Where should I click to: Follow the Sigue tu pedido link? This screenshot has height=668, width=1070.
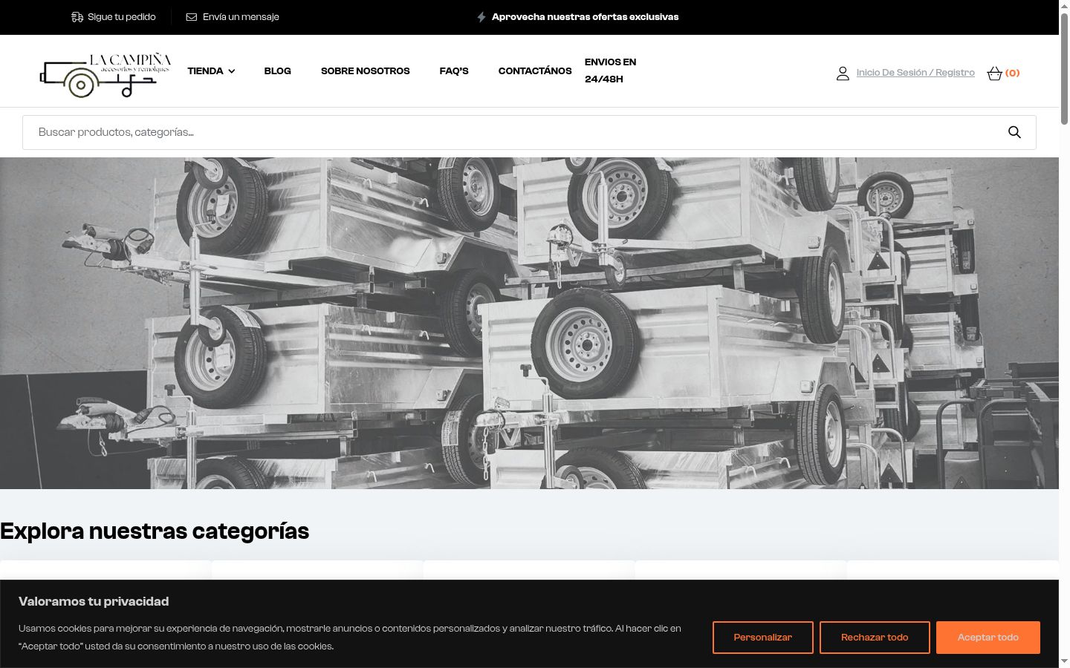(x=121, y=17)
